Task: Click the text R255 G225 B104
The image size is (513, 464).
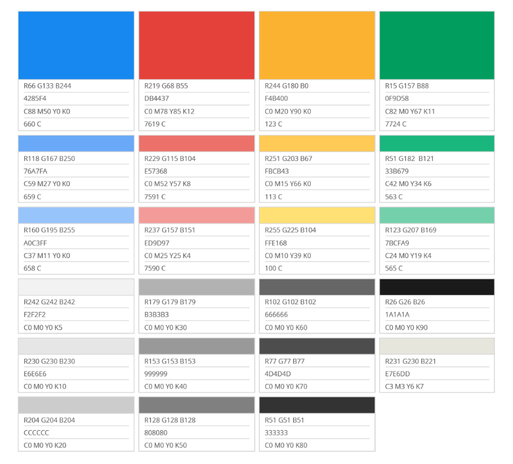Action: (x=290, y=230)
